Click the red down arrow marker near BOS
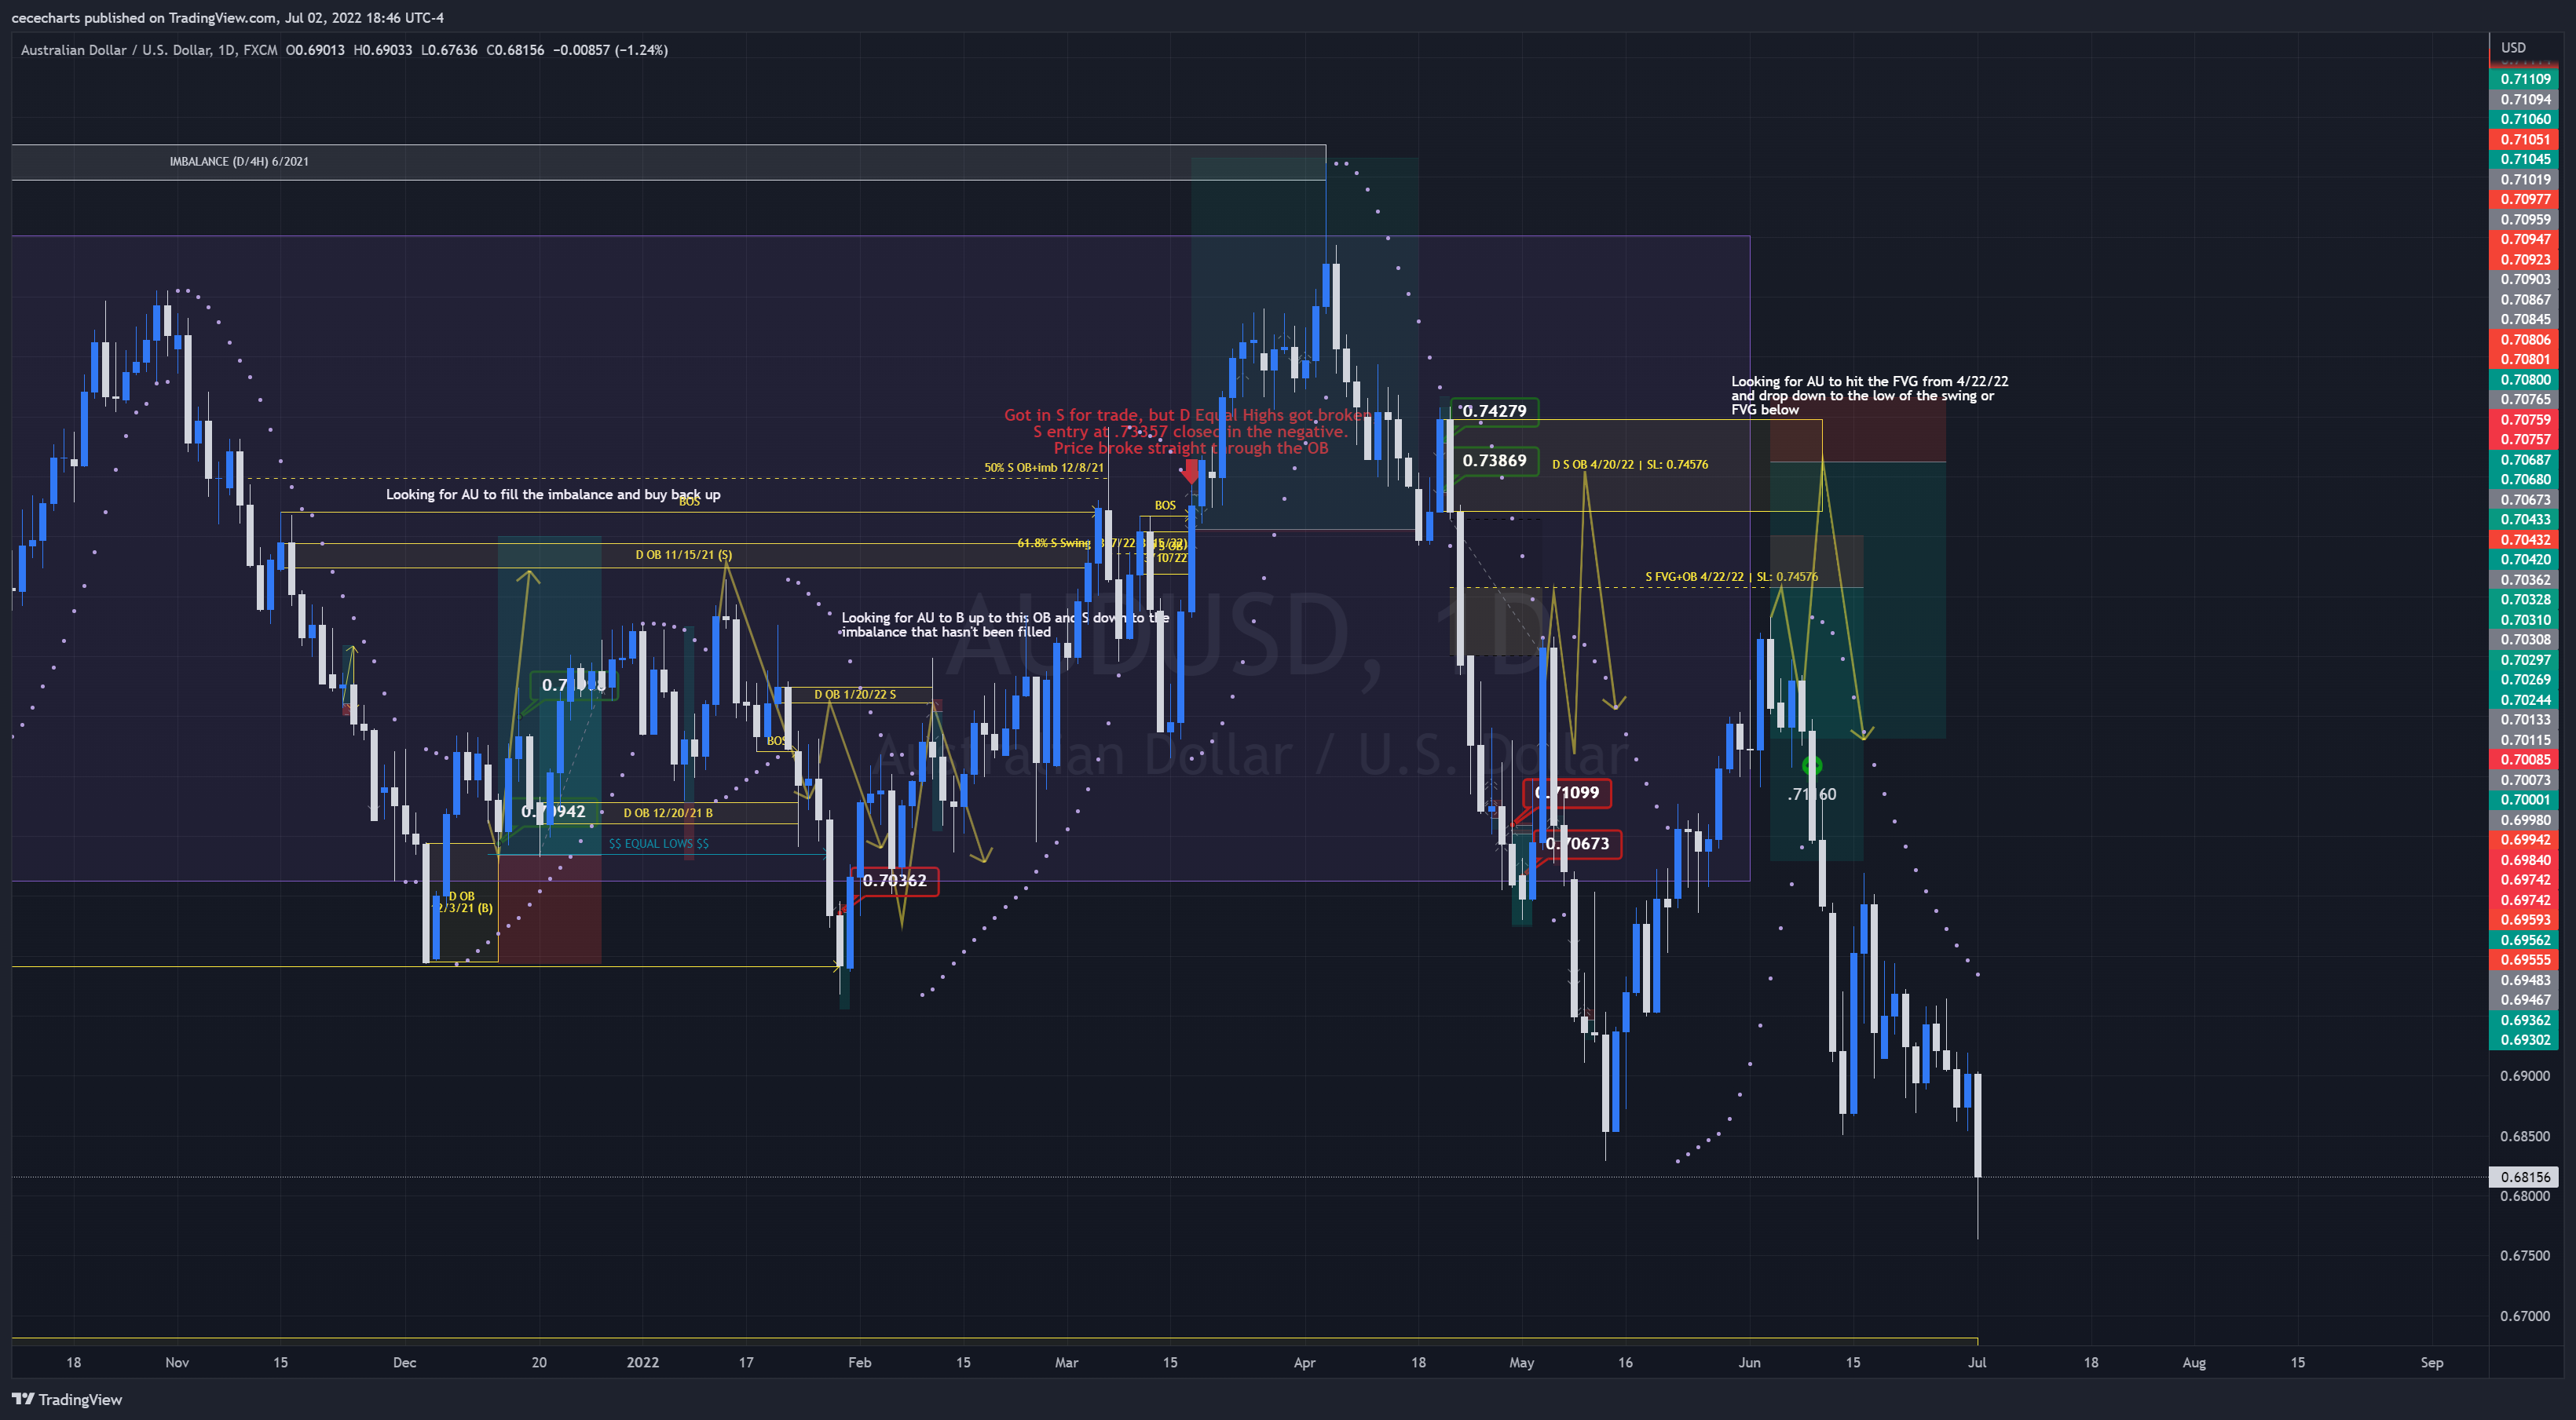The height and width of the screenshot is (1420, 2576). [x=1190, y=471]
